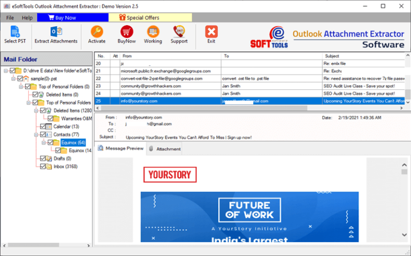Click the red Exit icon
The width and height of the screenshot is (411, 256).
click(211, 32)
